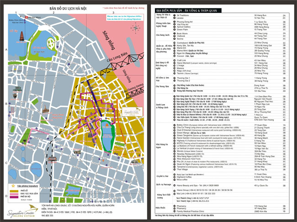Select the pagoda tower icon in West Lake
Viewport: 297px width, 222px height.
click(22, 36)
